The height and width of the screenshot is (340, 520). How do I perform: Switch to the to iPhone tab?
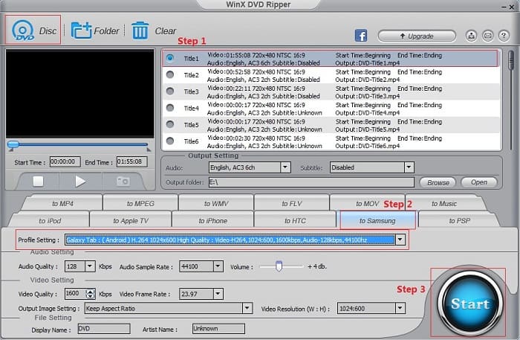(213, 220)
